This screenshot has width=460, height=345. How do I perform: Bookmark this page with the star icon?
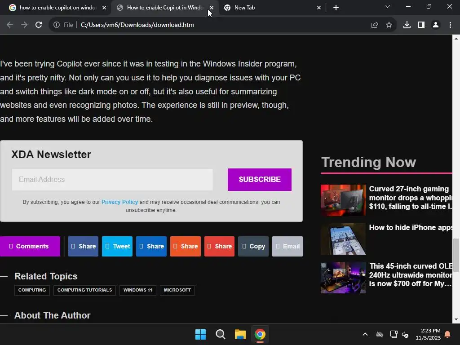(x=389, y=25)
